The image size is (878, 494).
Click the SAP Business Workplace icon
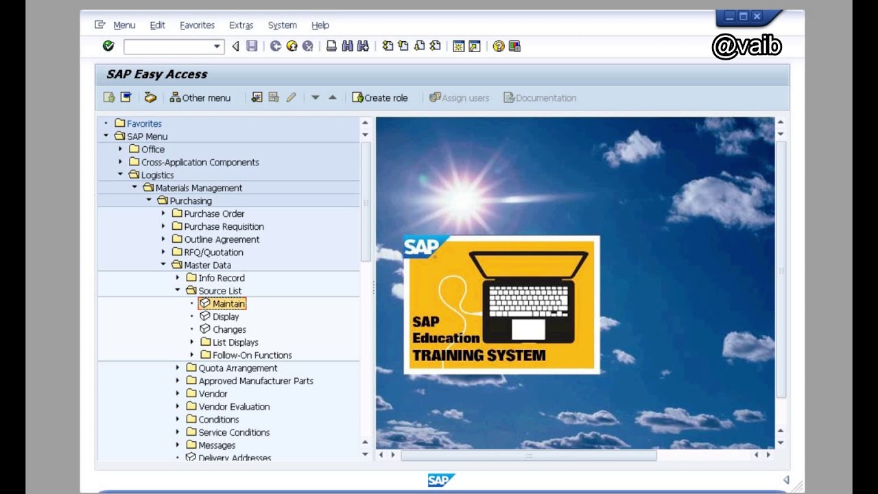tap(150, 97)
